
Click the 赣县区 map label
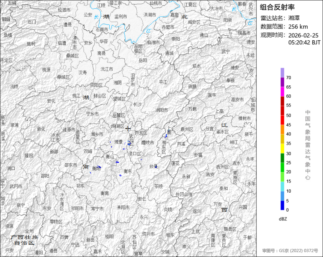click(x=230, y=229)
